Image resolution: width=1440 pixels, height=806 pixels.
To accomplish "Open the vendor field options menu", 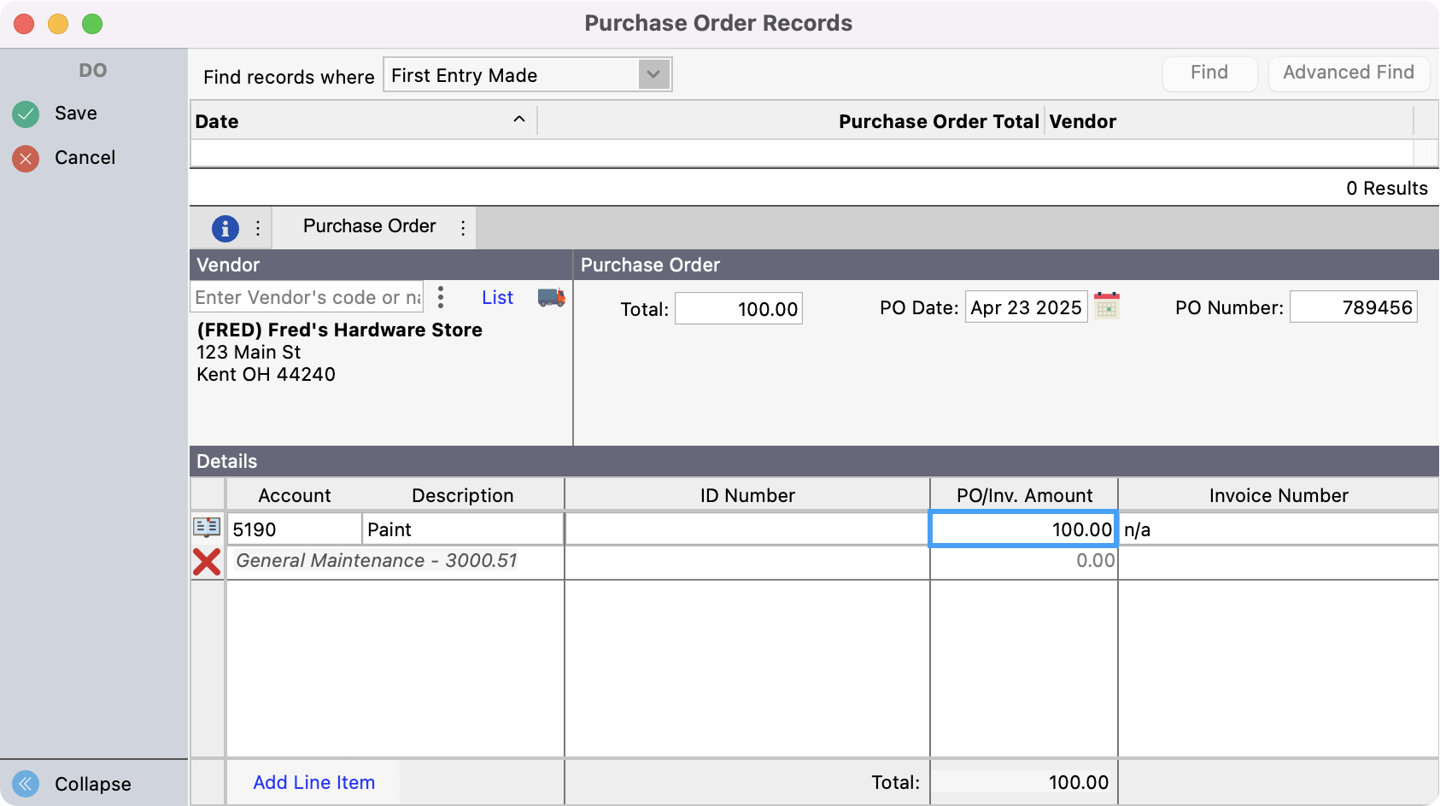I will (x=441, y=297).
